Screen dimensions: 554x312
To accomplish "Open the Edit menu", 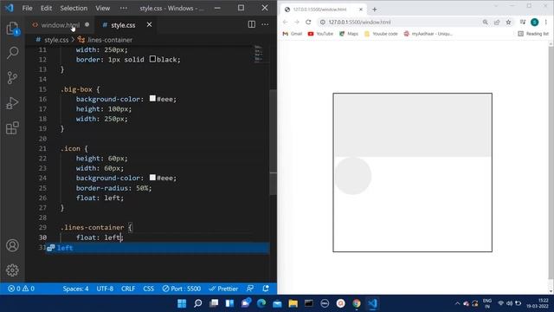I will tap(46, 8).
